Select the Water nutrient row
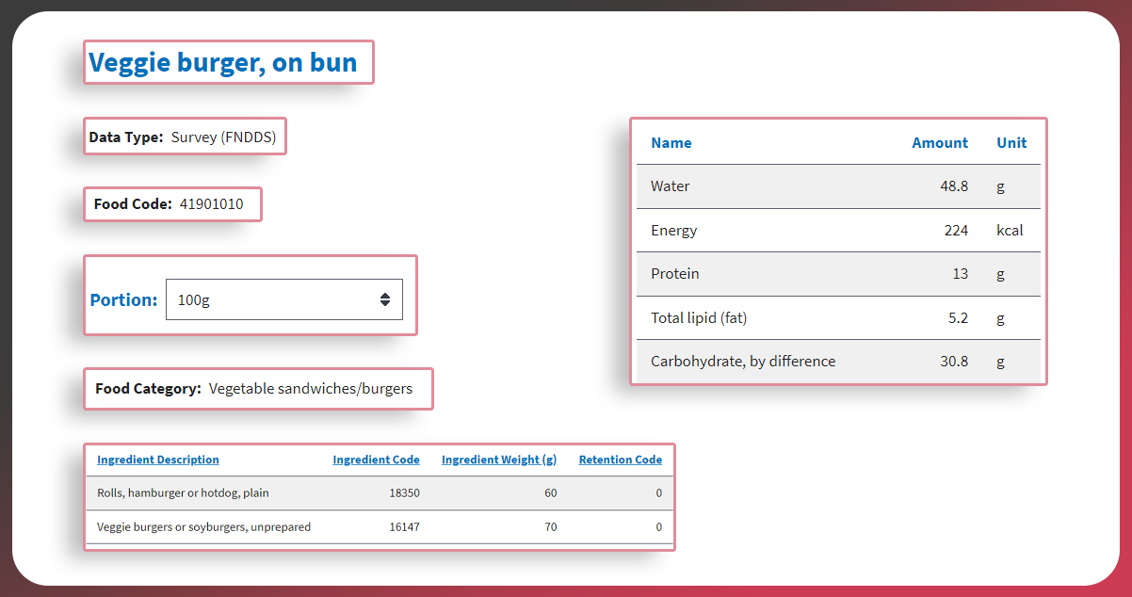This screenshot has height=597, width=1132. coord(838,186)
